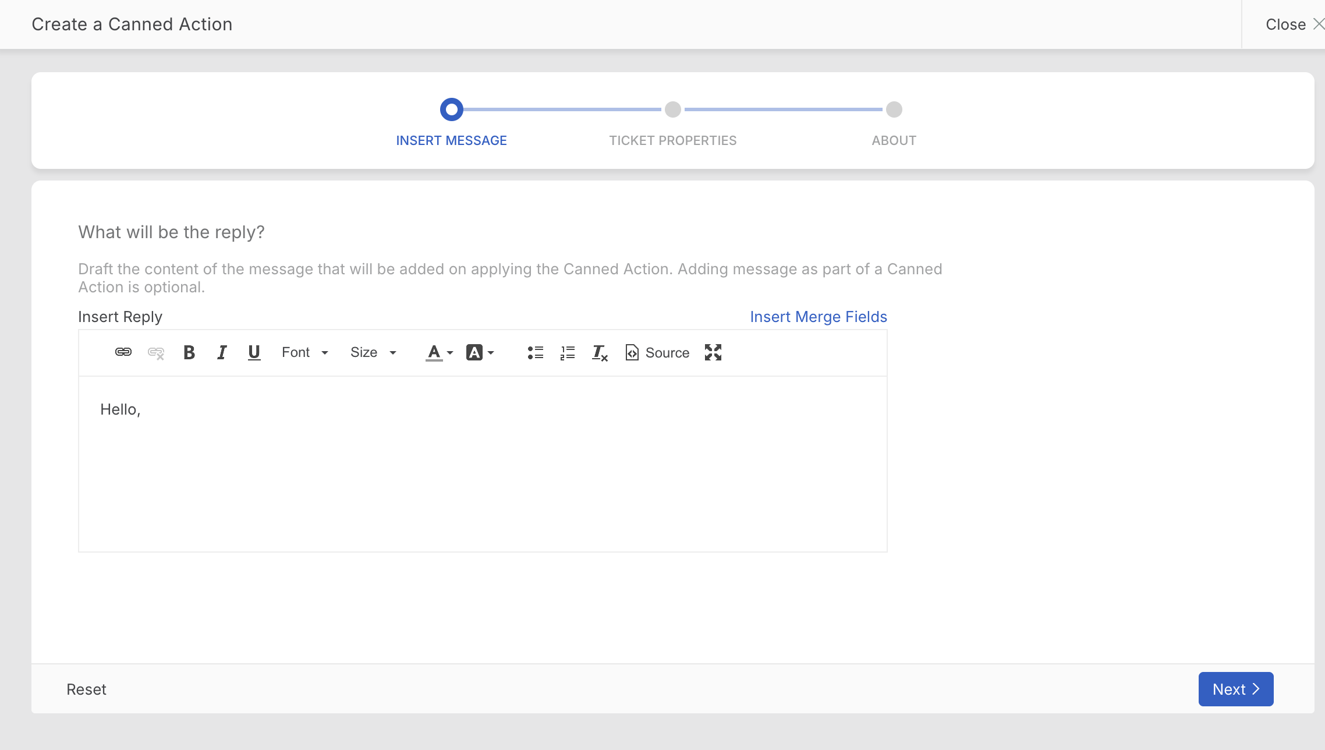Click the insert link icon

123,352
